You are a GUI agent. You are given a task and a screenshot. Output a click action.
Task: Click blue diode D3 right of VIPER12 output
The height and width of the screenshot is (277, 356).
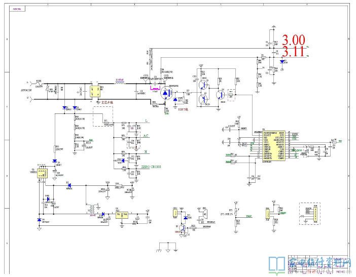(x=69, y=185)
